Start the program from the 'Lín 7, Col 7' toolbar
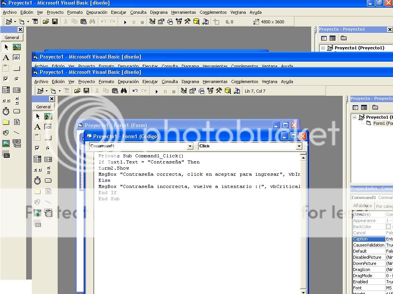The image size is (393, 294). point(157,91)
